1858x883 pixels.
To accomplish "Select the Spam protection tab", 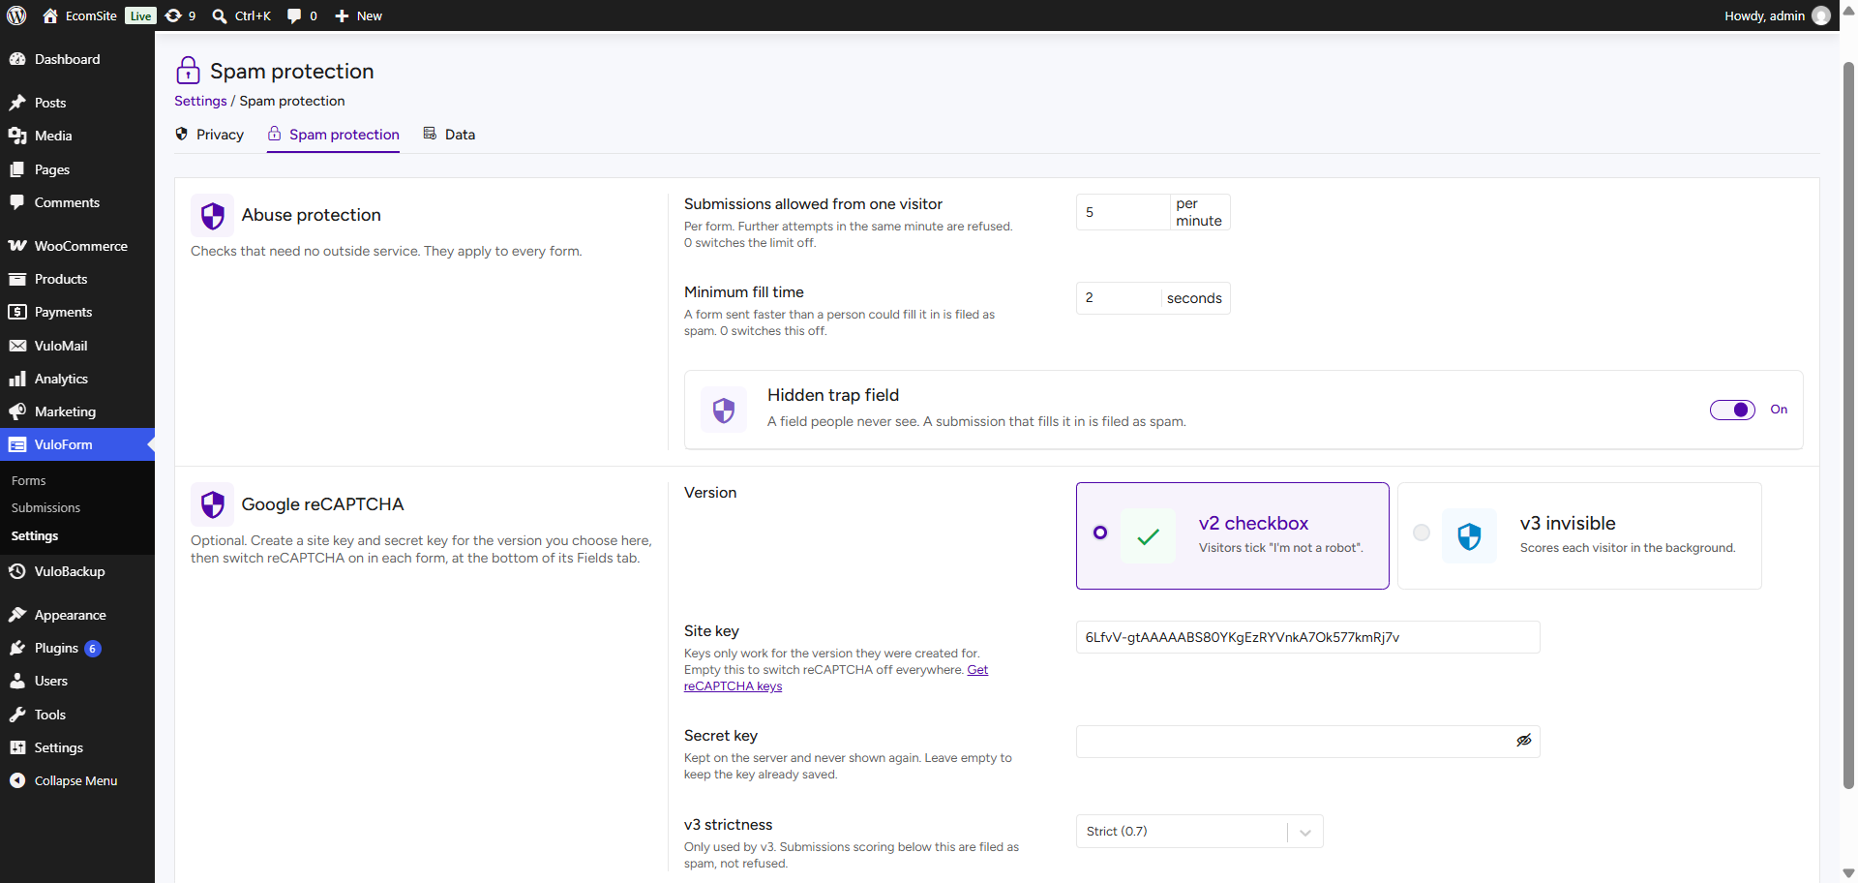I will click(334, 135).
